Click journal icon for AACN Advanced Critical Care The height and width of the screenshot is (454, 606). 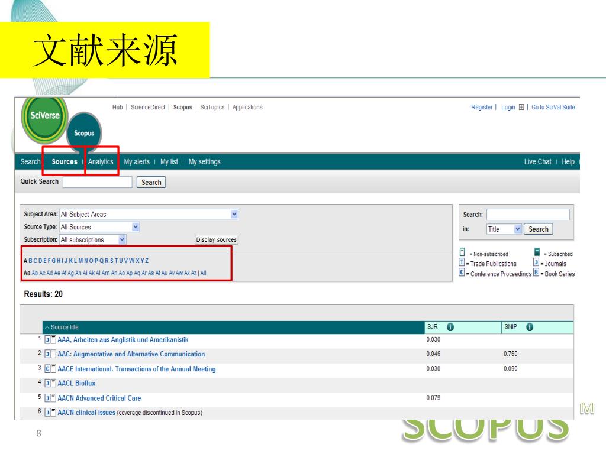tap(47, 398)
